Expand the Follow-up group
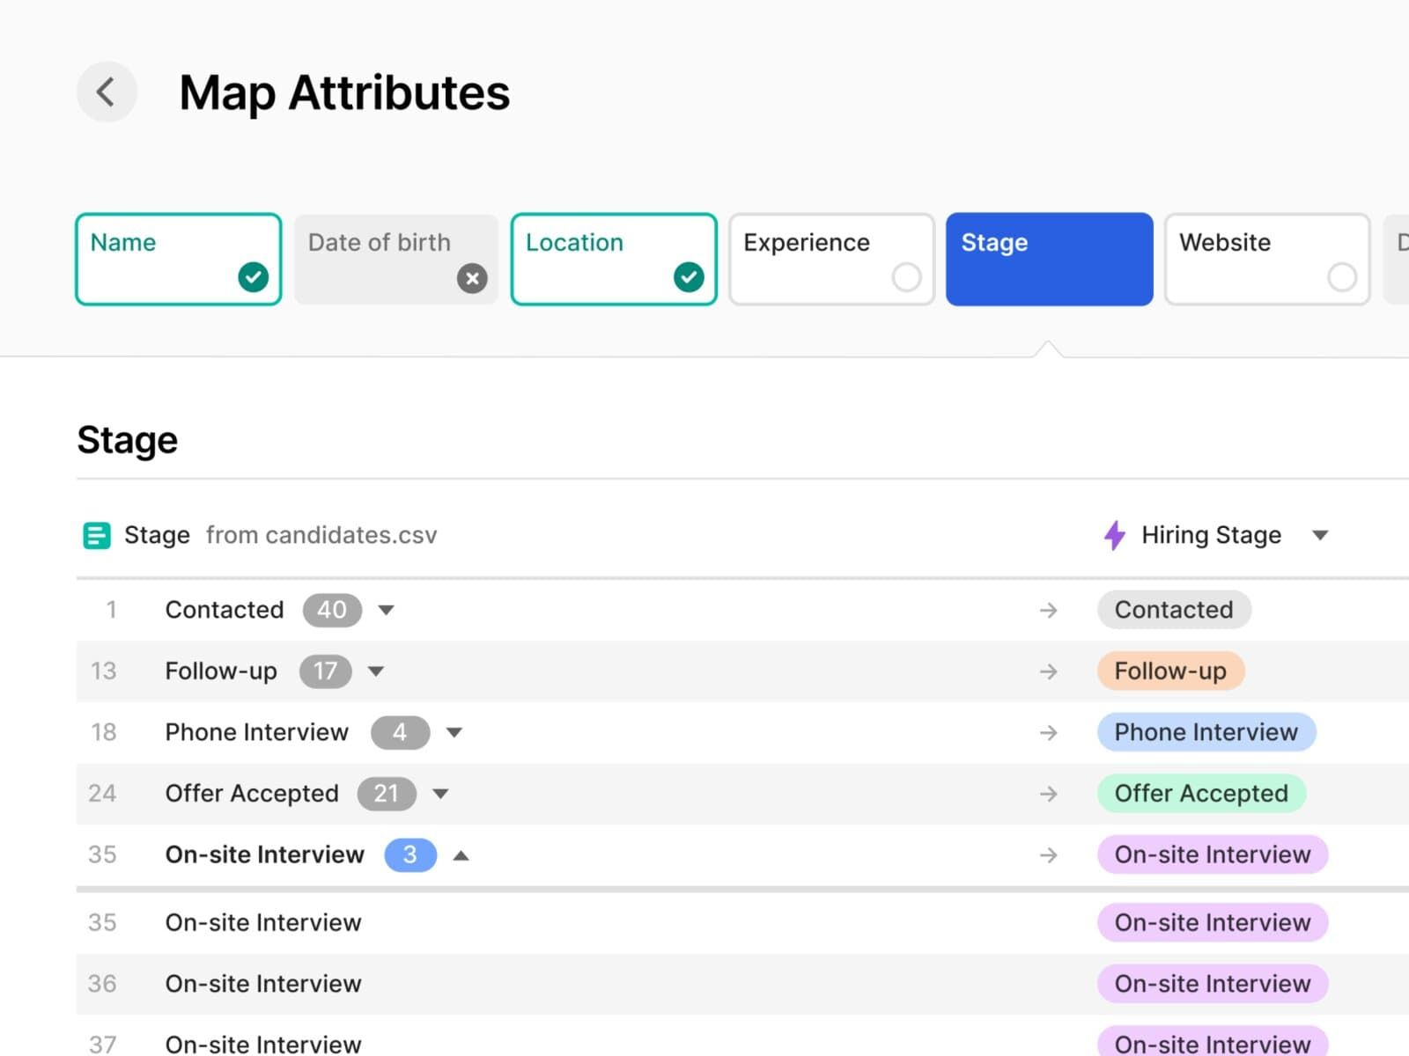The height and width of the screenshot is (1056, 1409). (376, 671)
